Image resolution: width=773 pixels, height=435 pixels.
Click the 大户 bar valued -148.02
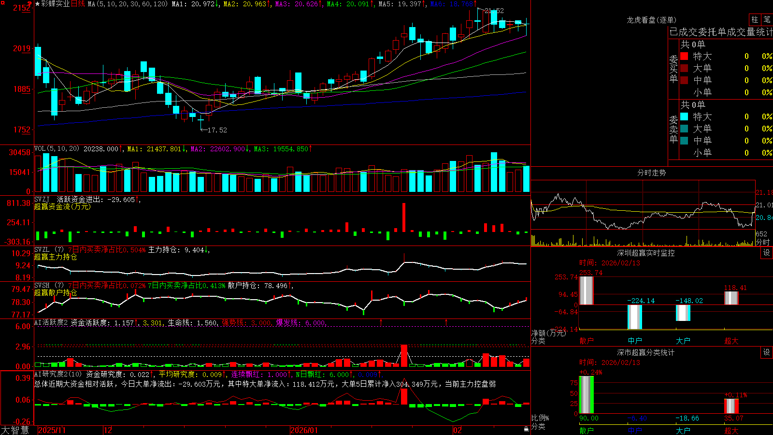point(683,313)
